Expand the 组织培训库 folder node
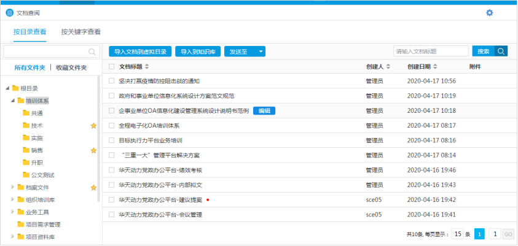This screenshot has width=518, height=246. 12,199
